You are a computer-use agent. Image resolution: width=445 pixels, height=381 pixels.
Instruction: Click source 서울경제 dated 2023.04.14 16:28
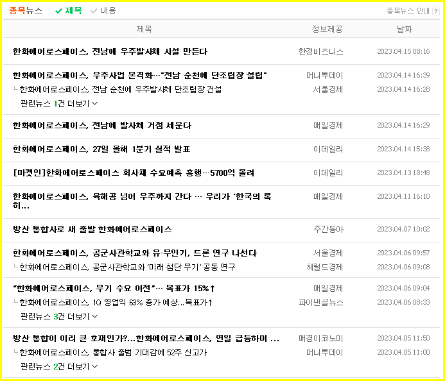(x=328, y=90)
